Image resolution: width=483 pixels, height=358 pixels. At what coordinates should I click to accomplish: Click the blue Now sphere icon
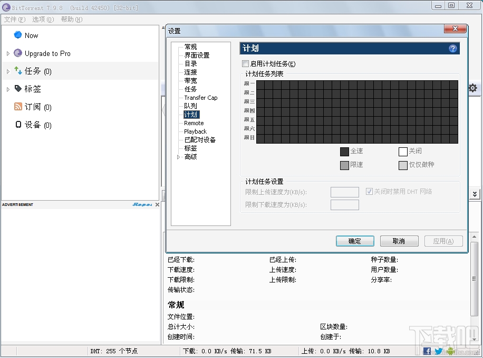click(17, 35)
